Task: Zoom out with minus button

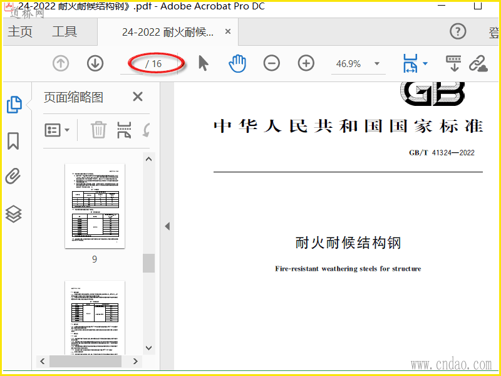Action: click(272, 63)
